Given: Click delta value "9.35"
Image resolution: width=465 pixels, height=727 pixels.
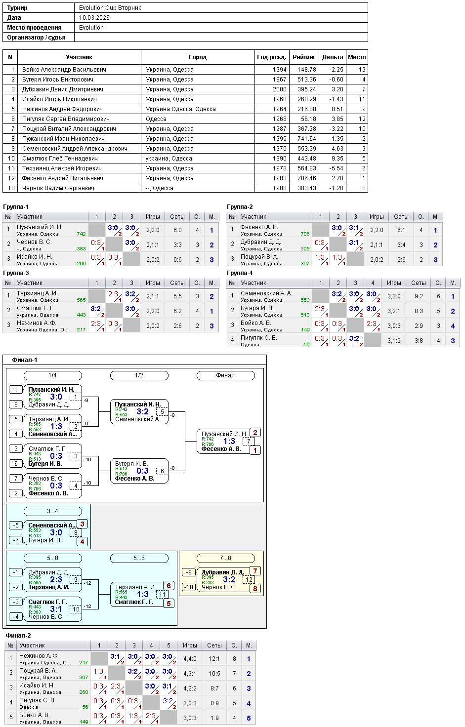Looking at the screenshot, I should pyautogui.click(x=338, y=159).
